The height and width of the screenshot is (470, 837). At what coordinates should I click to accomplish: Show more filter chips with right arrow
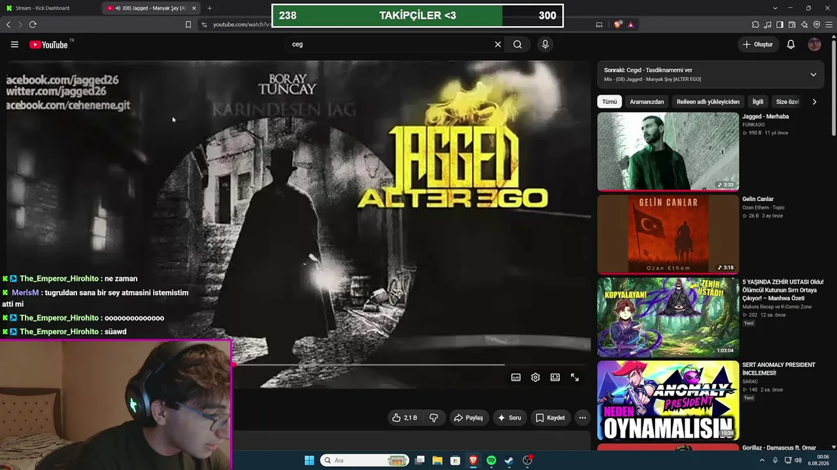click(x=814, y=102)
